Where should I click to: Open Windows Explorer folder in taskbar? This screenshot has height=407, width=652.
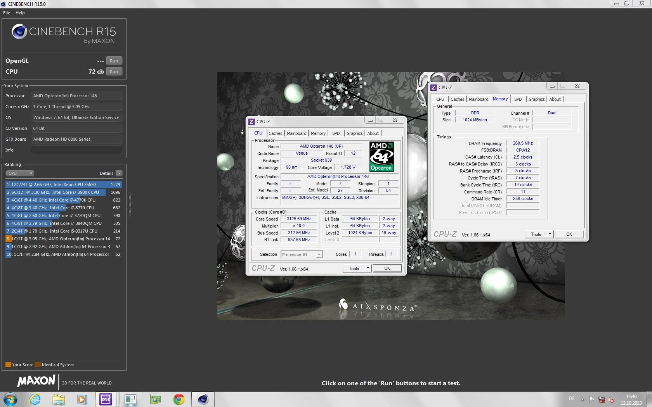point(59,399)
